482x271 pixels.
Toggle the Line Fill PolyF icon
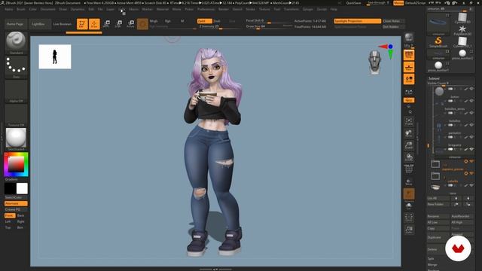click(x=408, y=169)
